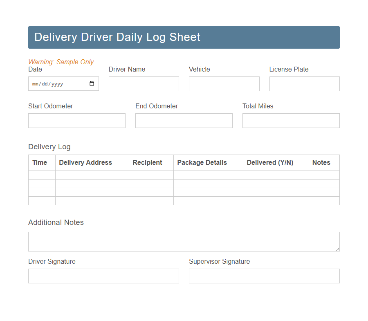368x321 pixels.
Task: Click the Supervisor Signature field
Action: [x=264, y=276]
